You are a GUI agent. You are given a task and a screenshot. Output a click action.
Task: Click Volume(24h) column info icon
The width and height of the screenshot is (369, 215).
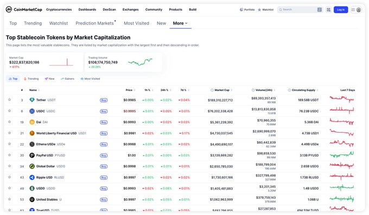[x=253, y=90]
